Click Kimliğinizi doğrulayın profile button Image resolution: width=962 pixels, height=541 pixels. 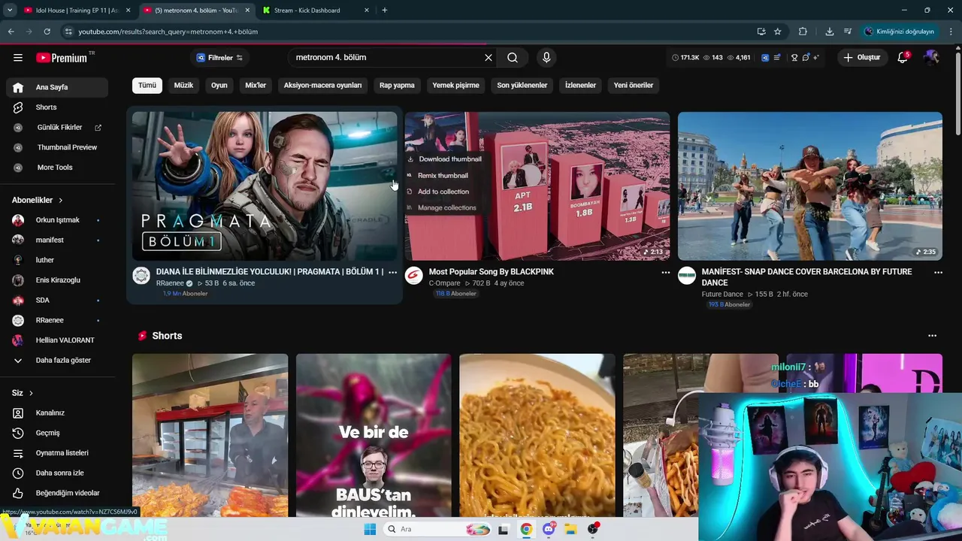(x=900, y=32)
